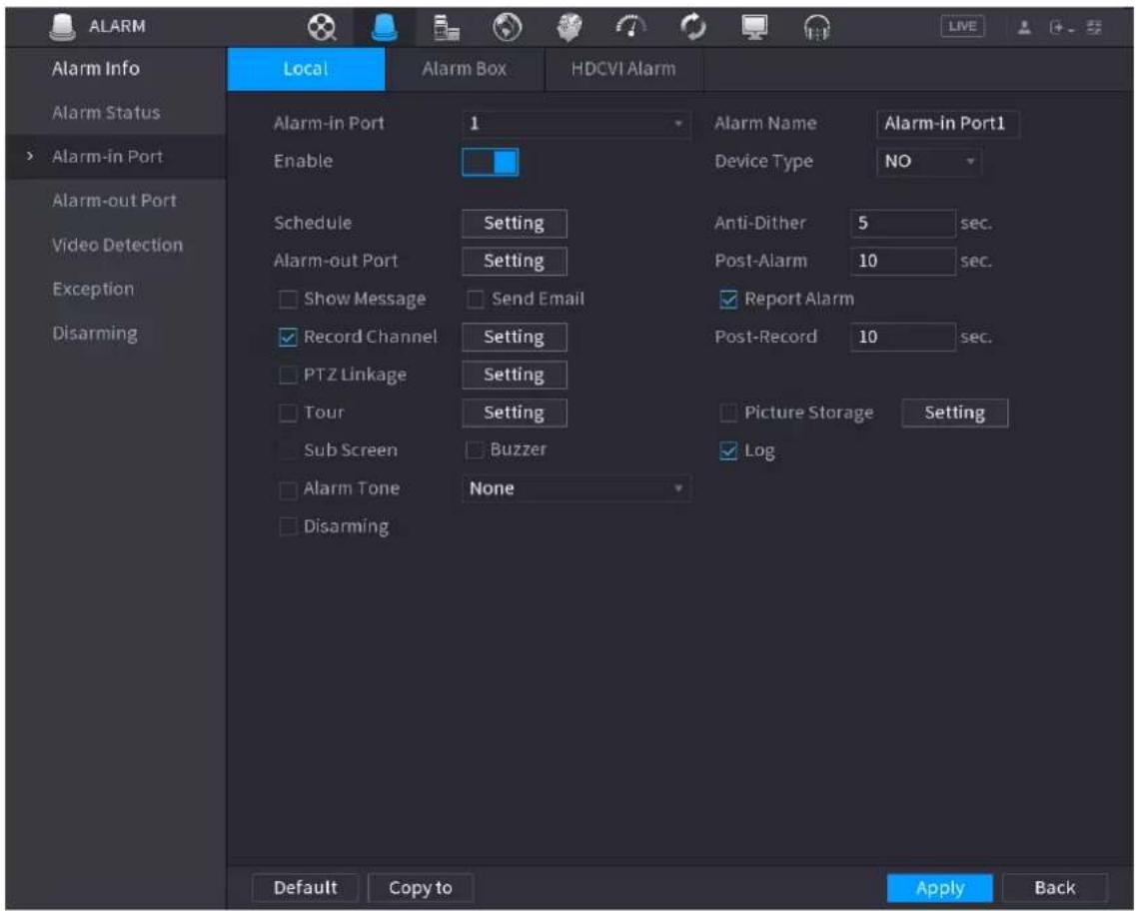
Task: Open the film reel search icon
Action: pos(322,28)
